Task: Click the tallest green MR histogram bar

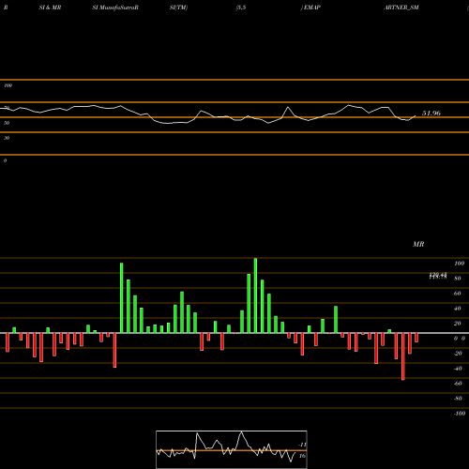Action: coord(255,295)
